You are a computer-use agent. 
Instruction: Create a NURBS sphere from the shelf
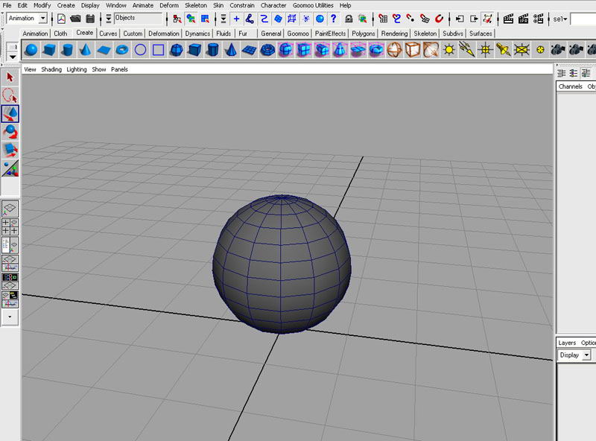[31, 50]
